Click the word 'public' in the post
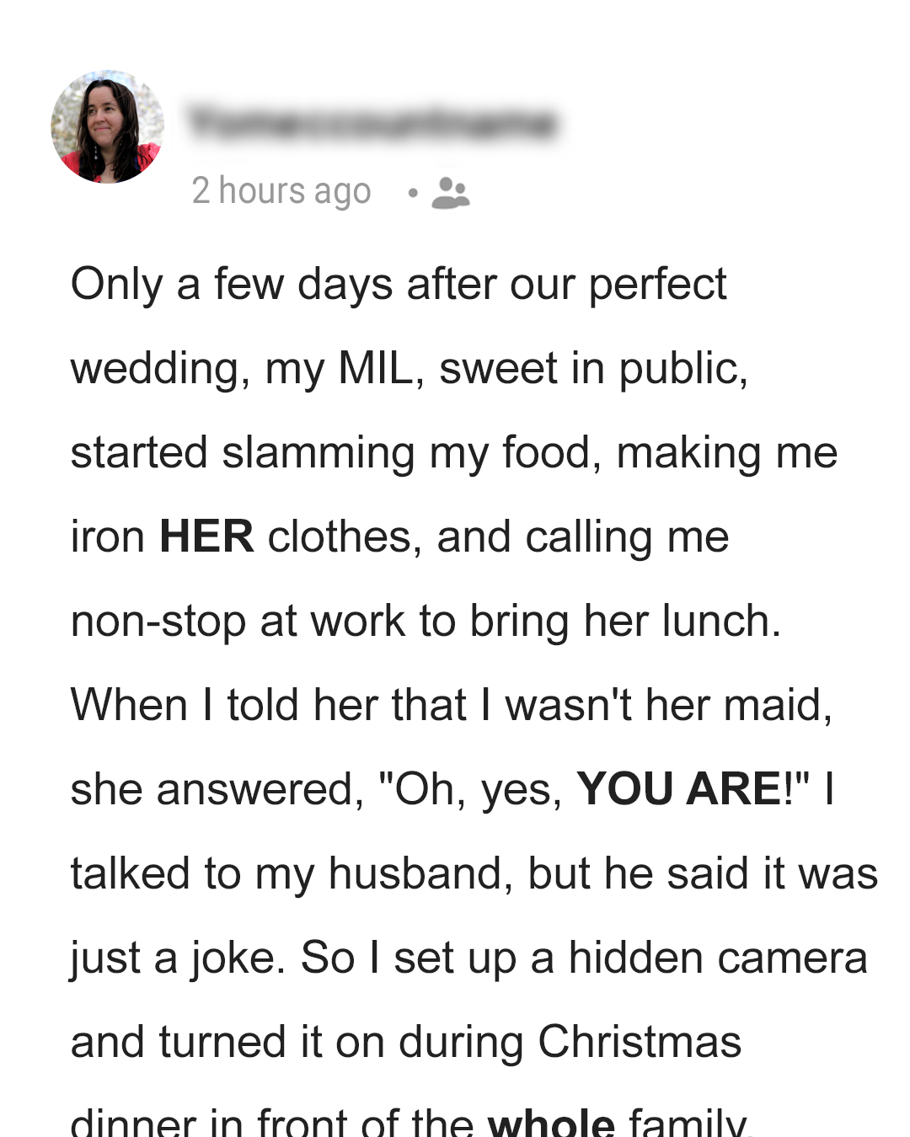Viewport: 910px width, 1137px height. (681, 369)
